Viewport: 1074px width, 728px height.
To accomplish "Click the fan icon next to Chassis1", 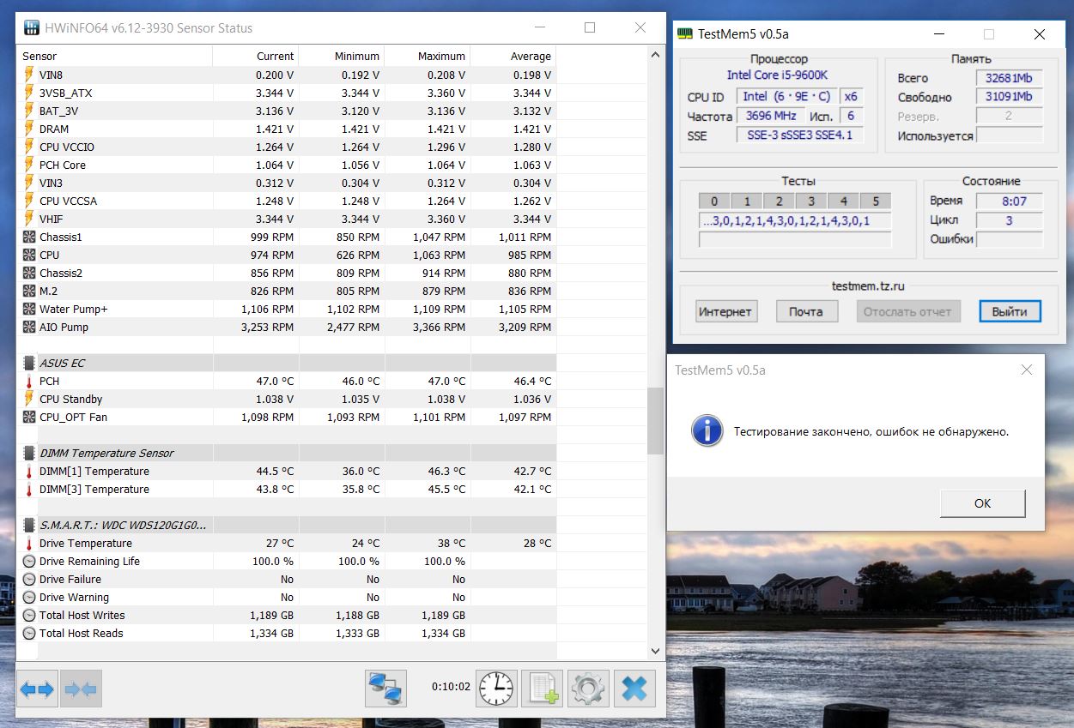I will coord(29,237).
